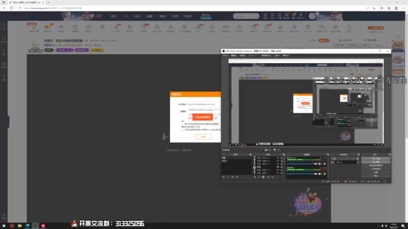
Task: Move the source down in the OBS Sources panel
Action: [272, 177]
